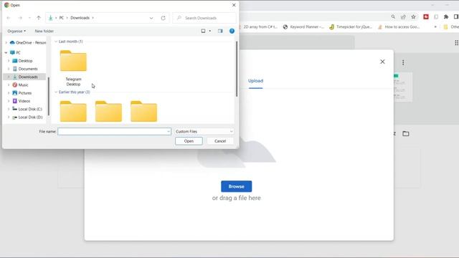Image resolution: width=459 pixels, height=258 pixels.
Task: Expand the address bar history dropdown
Action: tap(151, 18)
